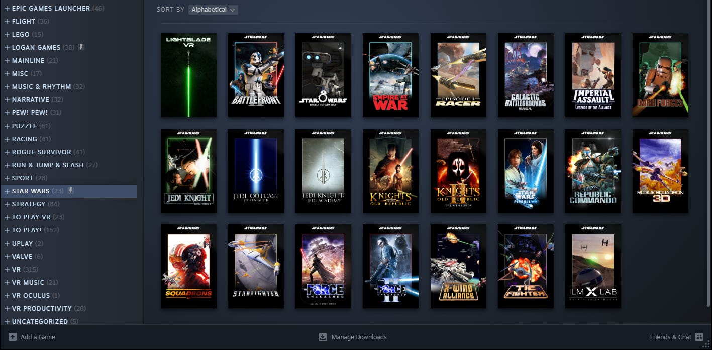The width and height of the screenshot is (712, 350).
Task: Open the KOTOR II Sith Lords cover
Action: tap(458, 171)
